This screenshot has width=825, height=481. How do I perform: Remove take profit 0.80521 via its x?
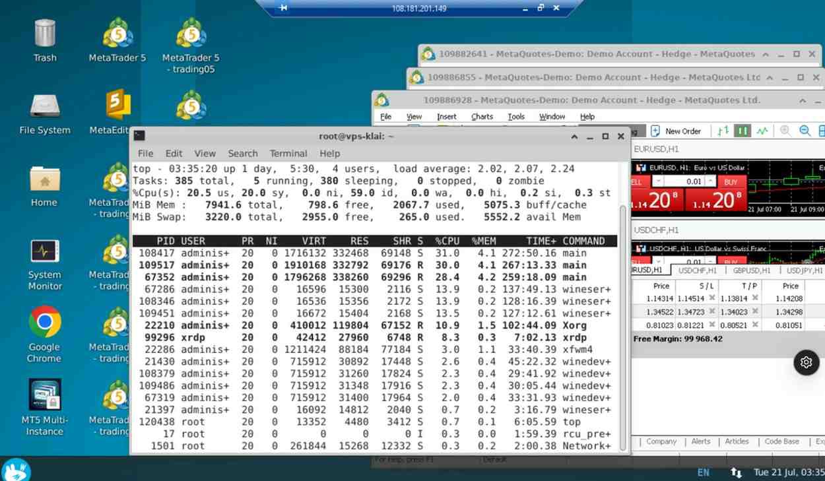(755, 325)
